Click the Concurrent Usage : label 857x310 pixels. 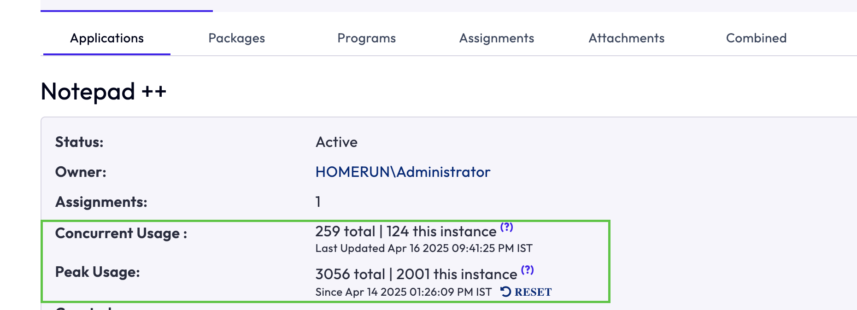click(x=121, y=233)
